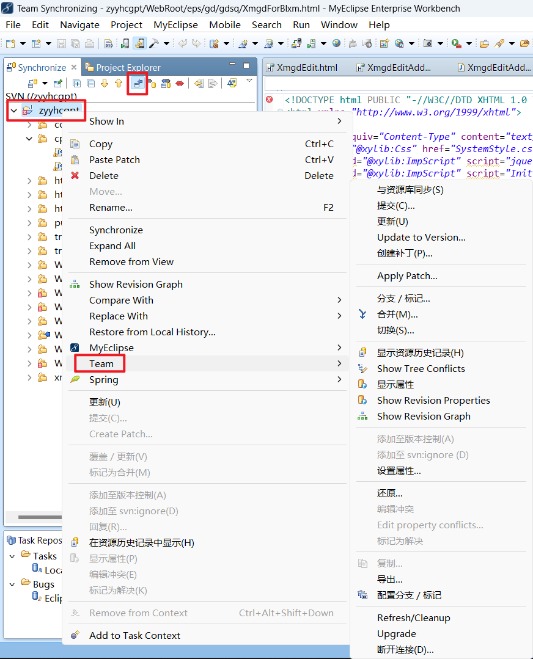The image size is (533, 659).
Task: Collapse the Tasks node in Task Repositories
Action: [12, 556]
